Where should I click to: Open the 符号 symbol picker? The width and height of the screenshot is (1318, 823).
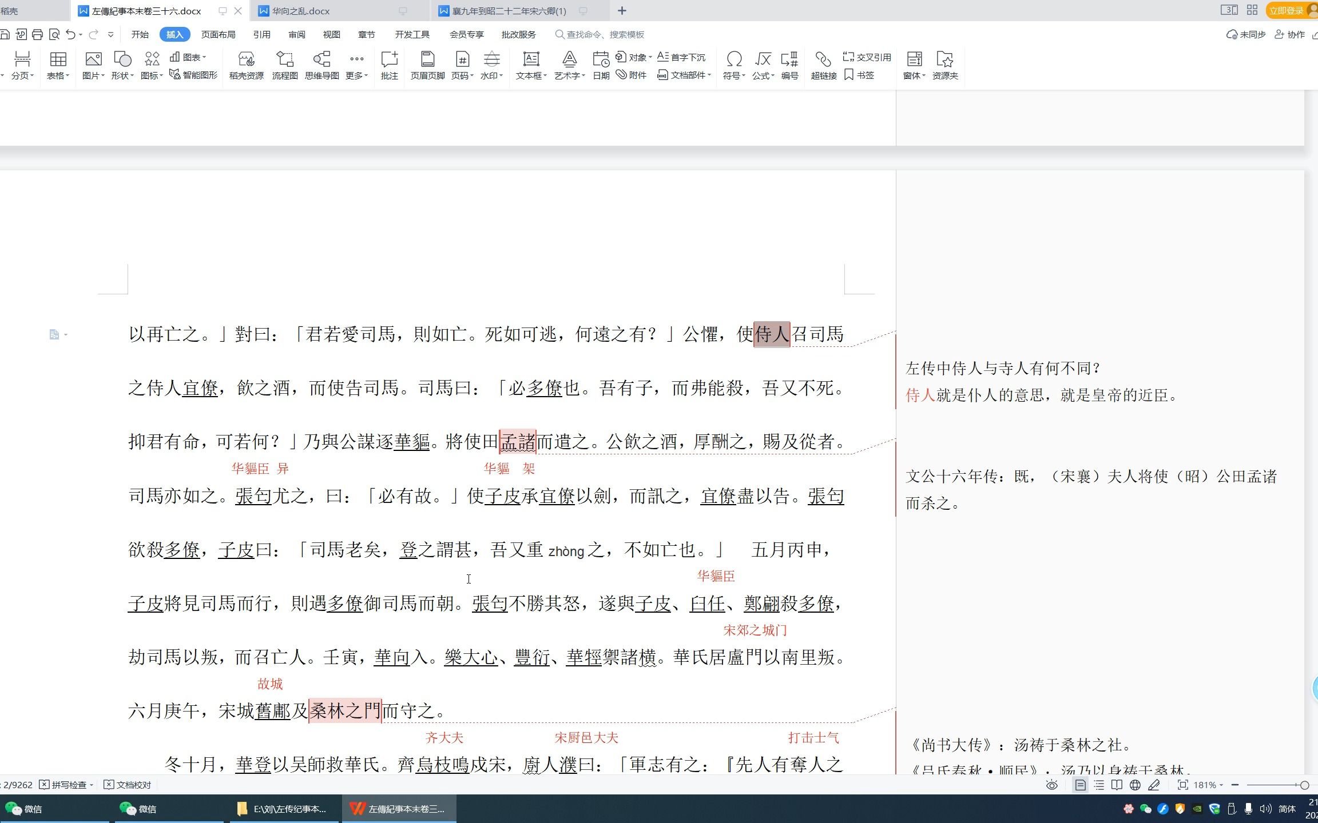(x=735, y=65)
